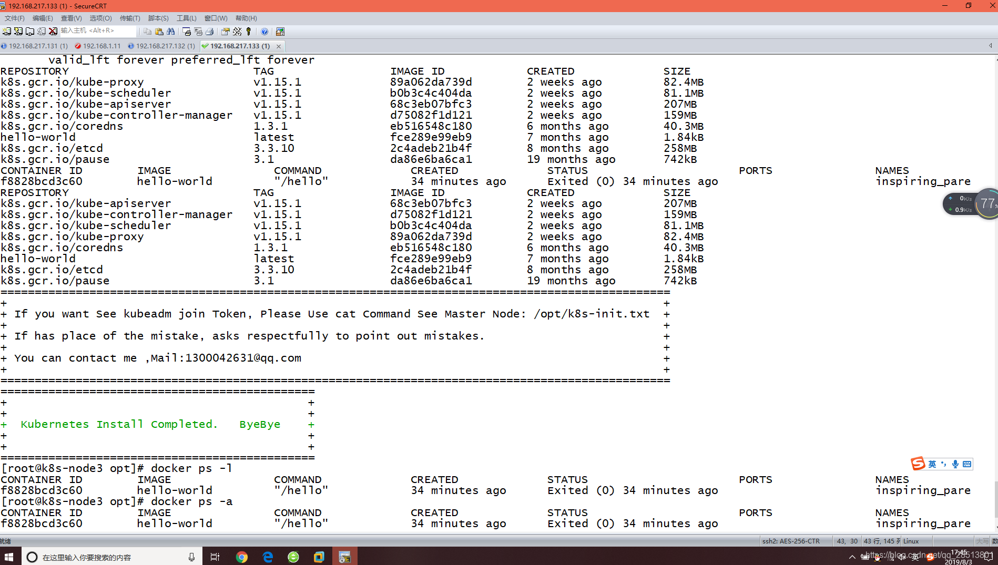The width and height of the screenshot is (998, 565).
Task: Open Microsoft Edge from taskbar
Action: click(268, 557)
